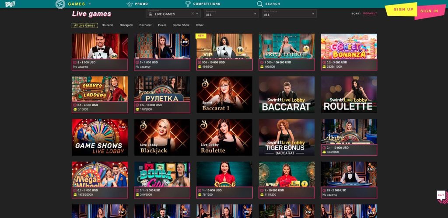
Task: Select the Baccarat tab
Action: (145, 25)
